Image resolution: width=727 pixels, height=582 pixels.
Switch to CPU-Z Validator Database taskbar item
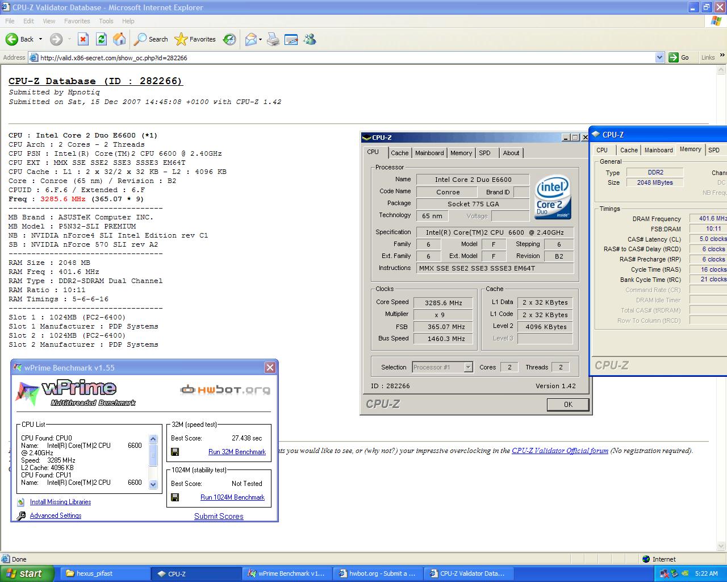click(469, 573)
